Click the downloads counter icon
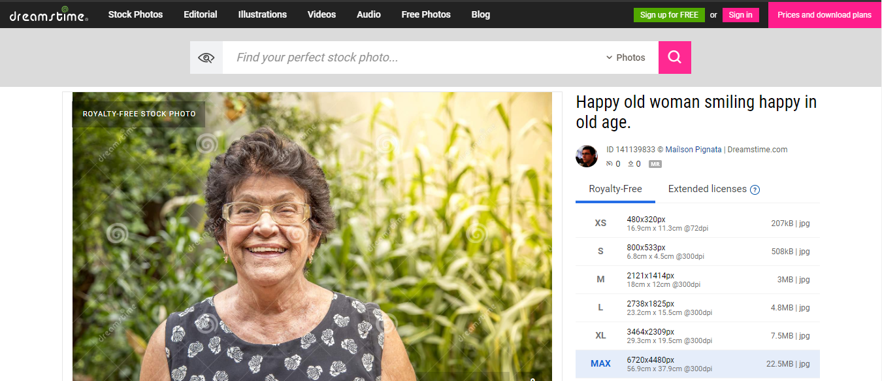This screenshot has width=882, height=381. 631,164
